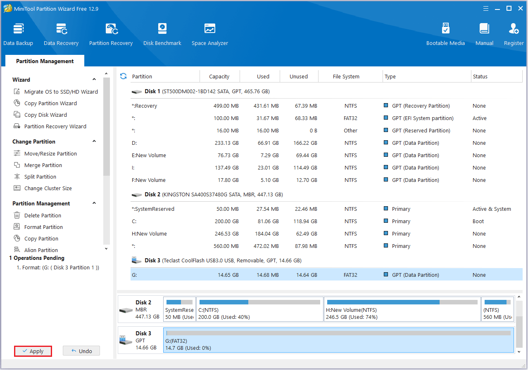Sort by the Unused column header
Viewport: 528px width, 370px height.
click(299, 76)
